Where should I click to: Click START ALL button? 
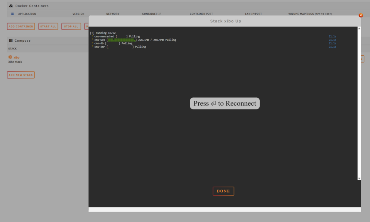coord(48,26)
